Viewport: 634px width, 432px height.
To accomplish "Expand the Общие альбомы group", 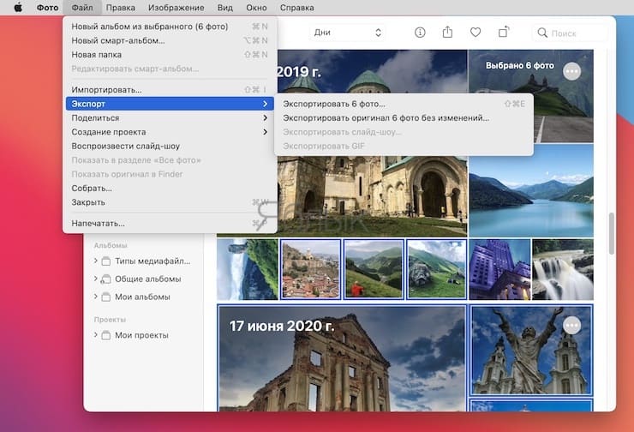I will click(x=95, y=279).
